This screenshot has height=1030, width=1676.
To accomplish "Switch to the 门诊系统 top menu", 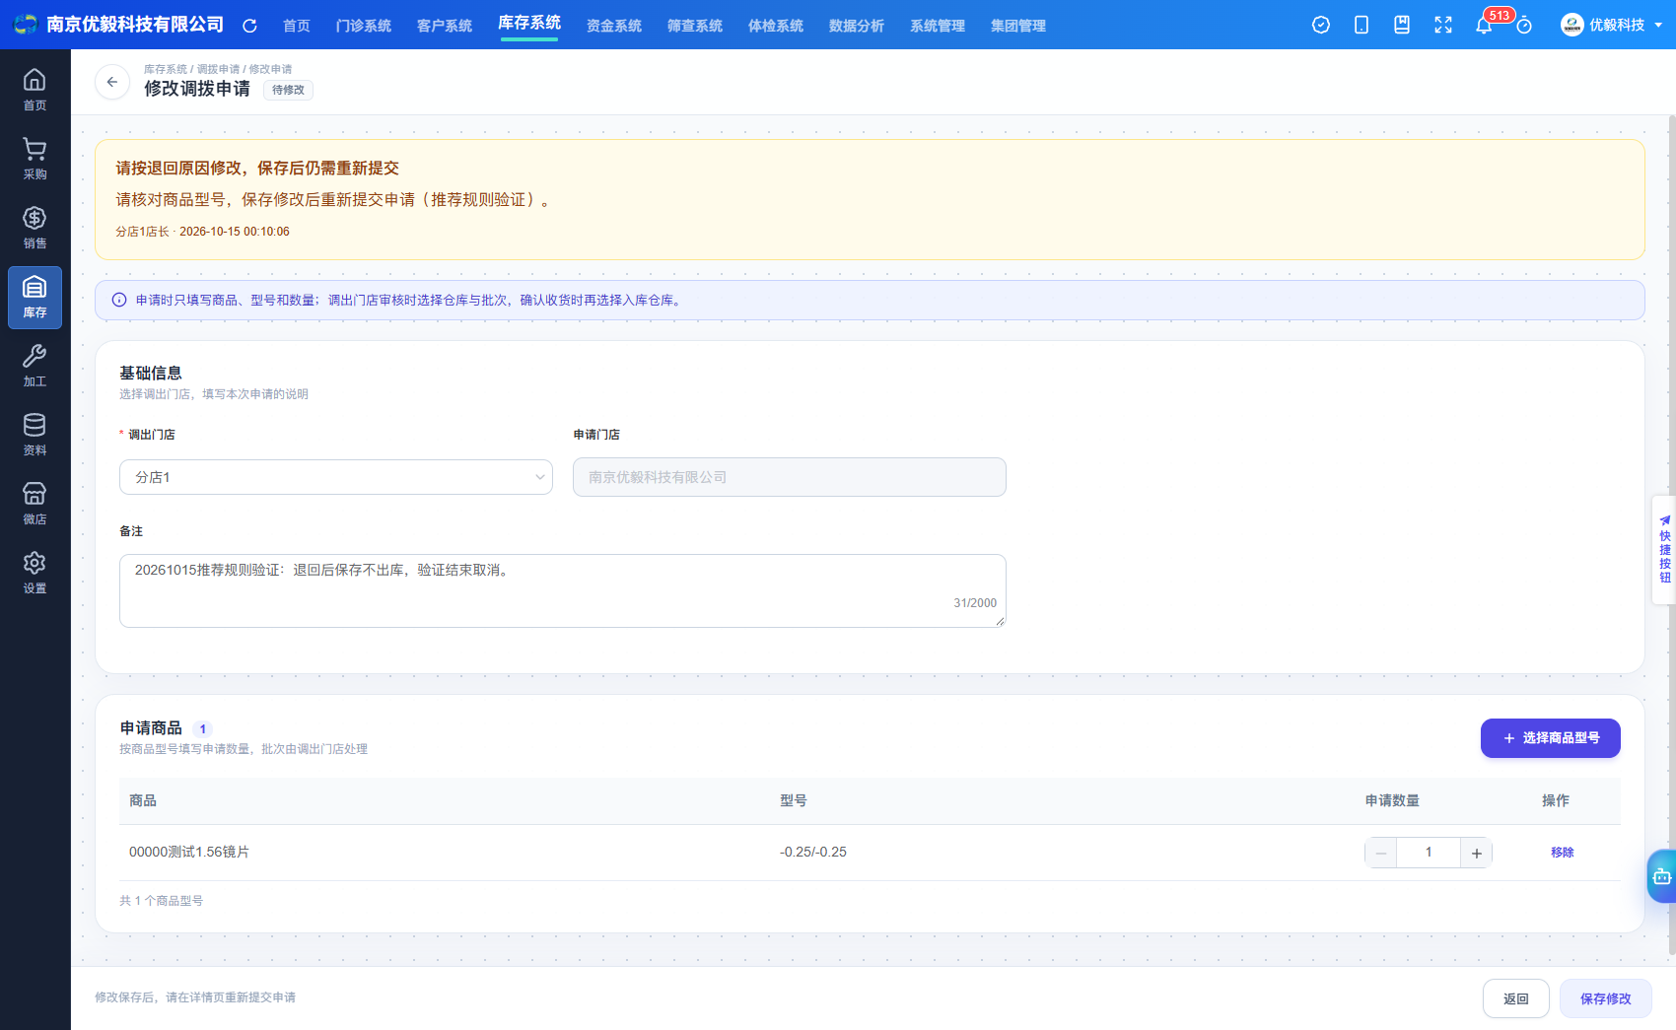I will tap(364, 26).
